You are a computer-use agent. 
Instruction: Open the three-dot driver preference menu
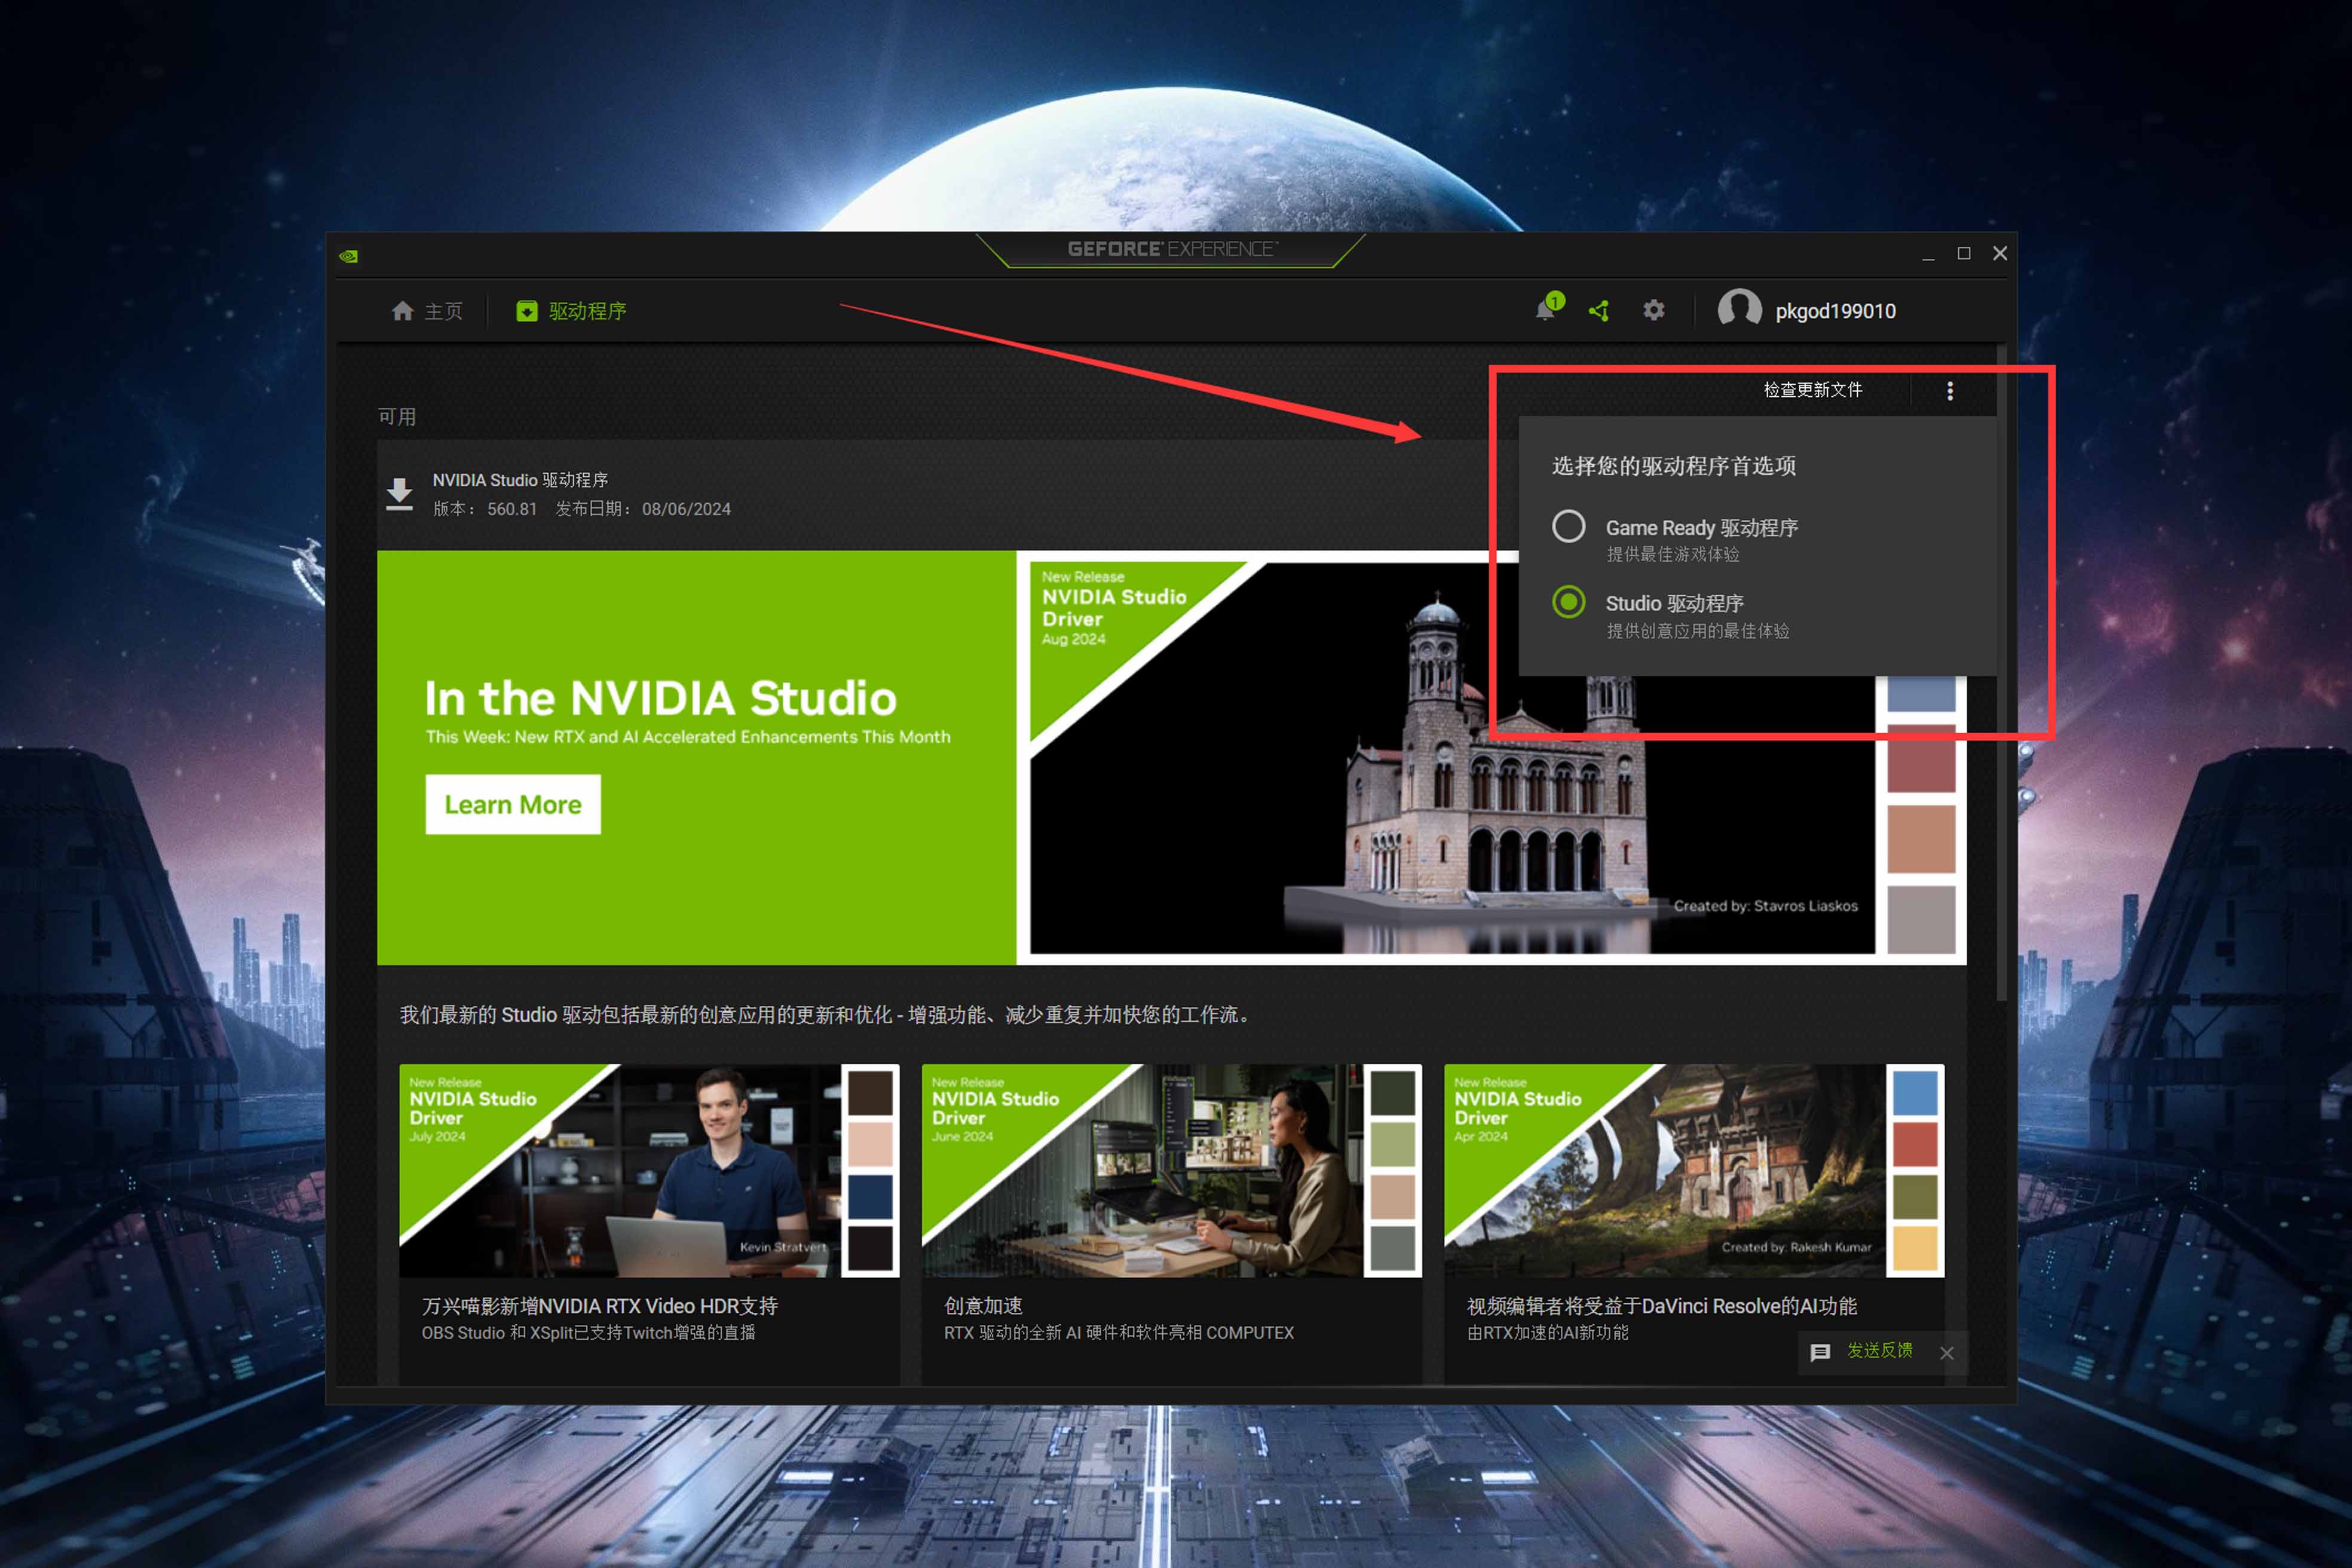1949,391
